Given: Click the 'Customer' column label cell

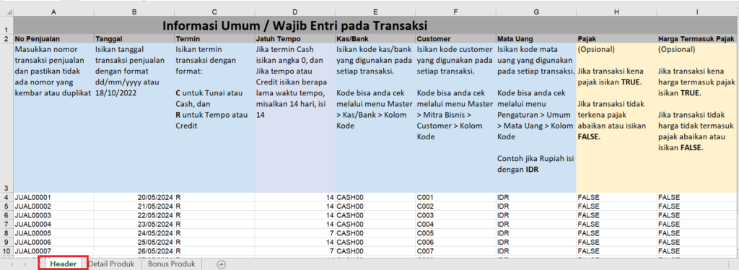Looking at the screenshot, I should tap(456, 39).
